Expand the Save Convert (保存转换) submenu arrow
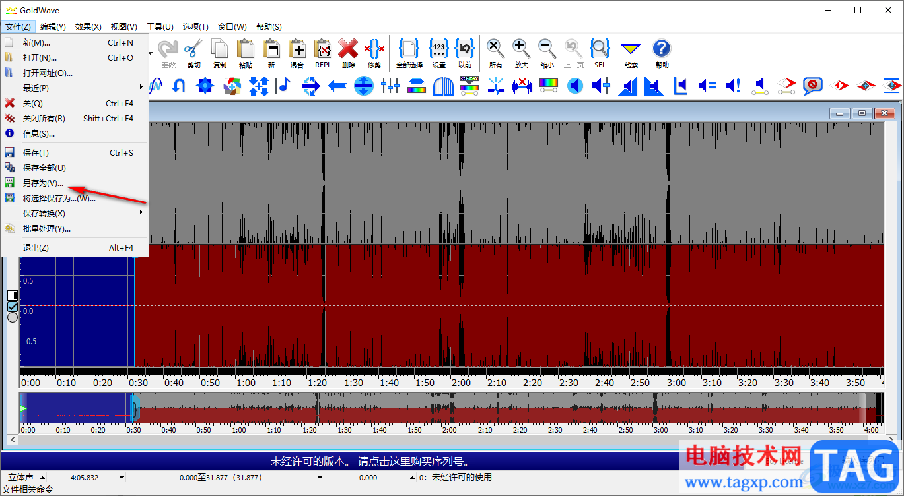Screen dimensions: 904x496 tap(141, 213)
